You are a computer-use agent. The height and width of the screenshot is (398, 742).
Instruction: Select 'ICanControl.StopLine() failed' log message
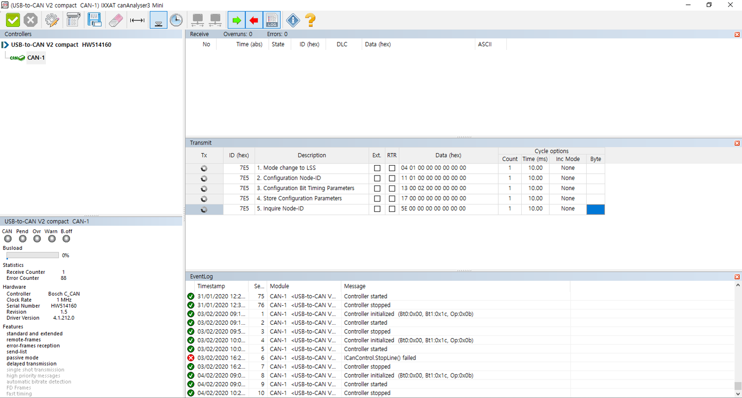tap(380, 358)
